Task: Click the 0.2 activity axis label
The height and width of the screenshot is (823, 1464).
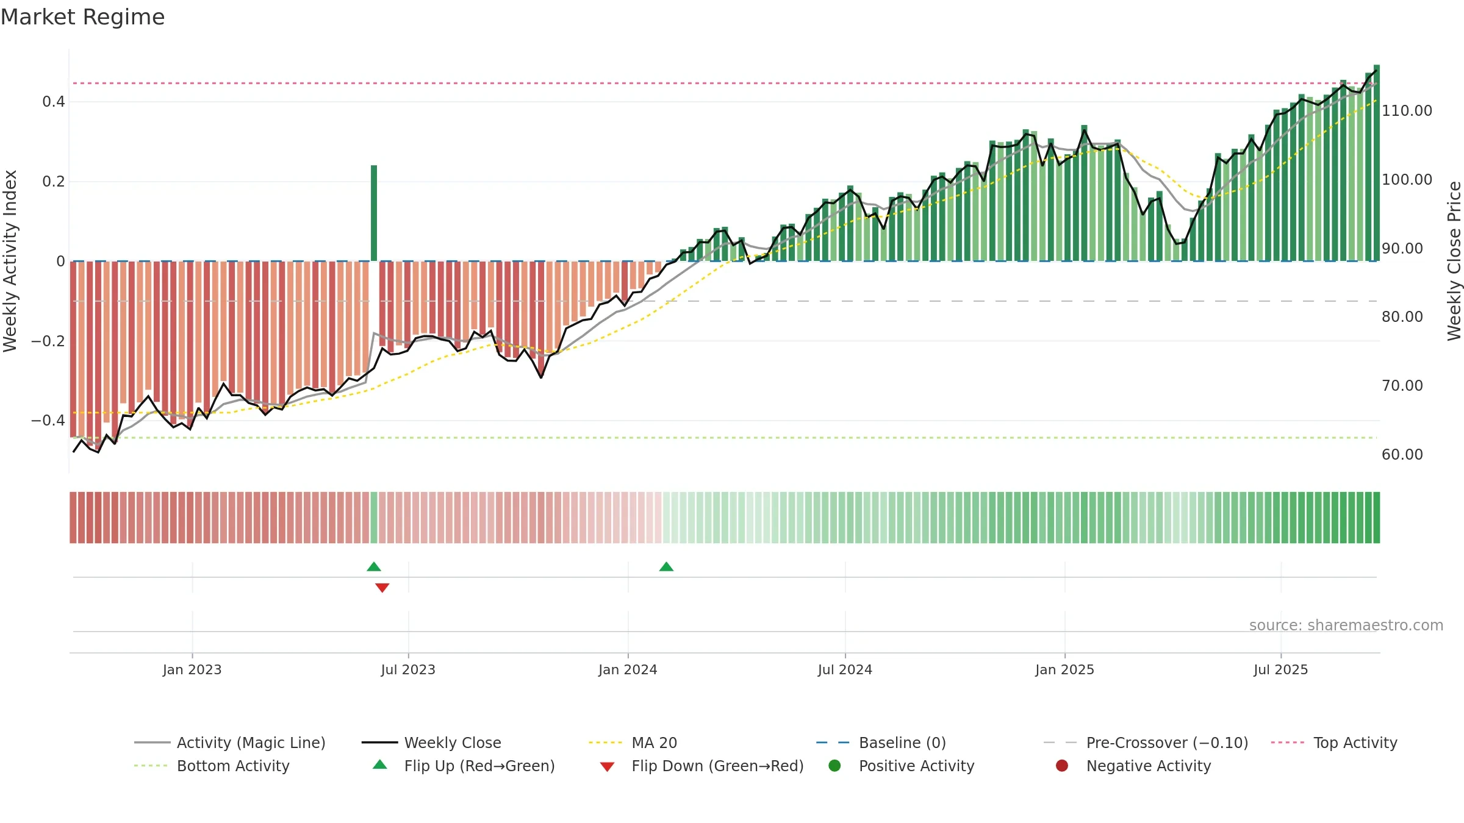Action: [x=54, y=182]
